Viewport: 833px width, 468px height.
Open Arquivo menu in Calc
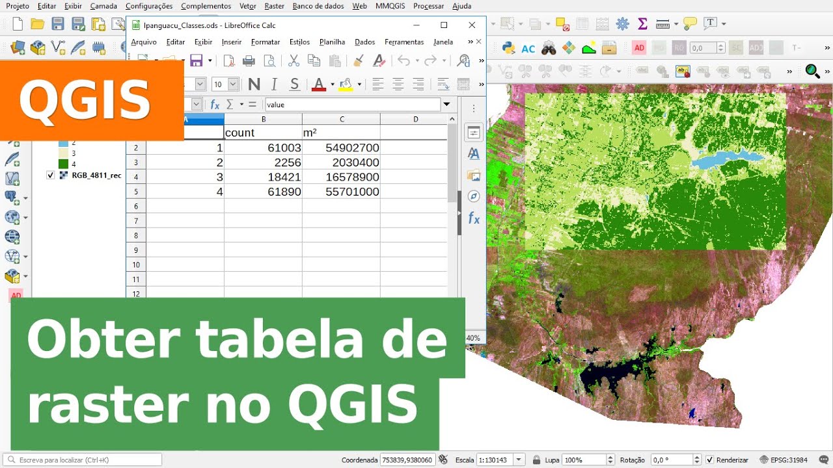click(x=144, y=42)
